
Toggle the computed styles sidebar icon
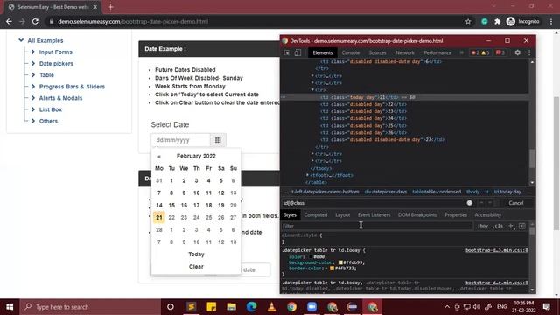click(521, 226)
